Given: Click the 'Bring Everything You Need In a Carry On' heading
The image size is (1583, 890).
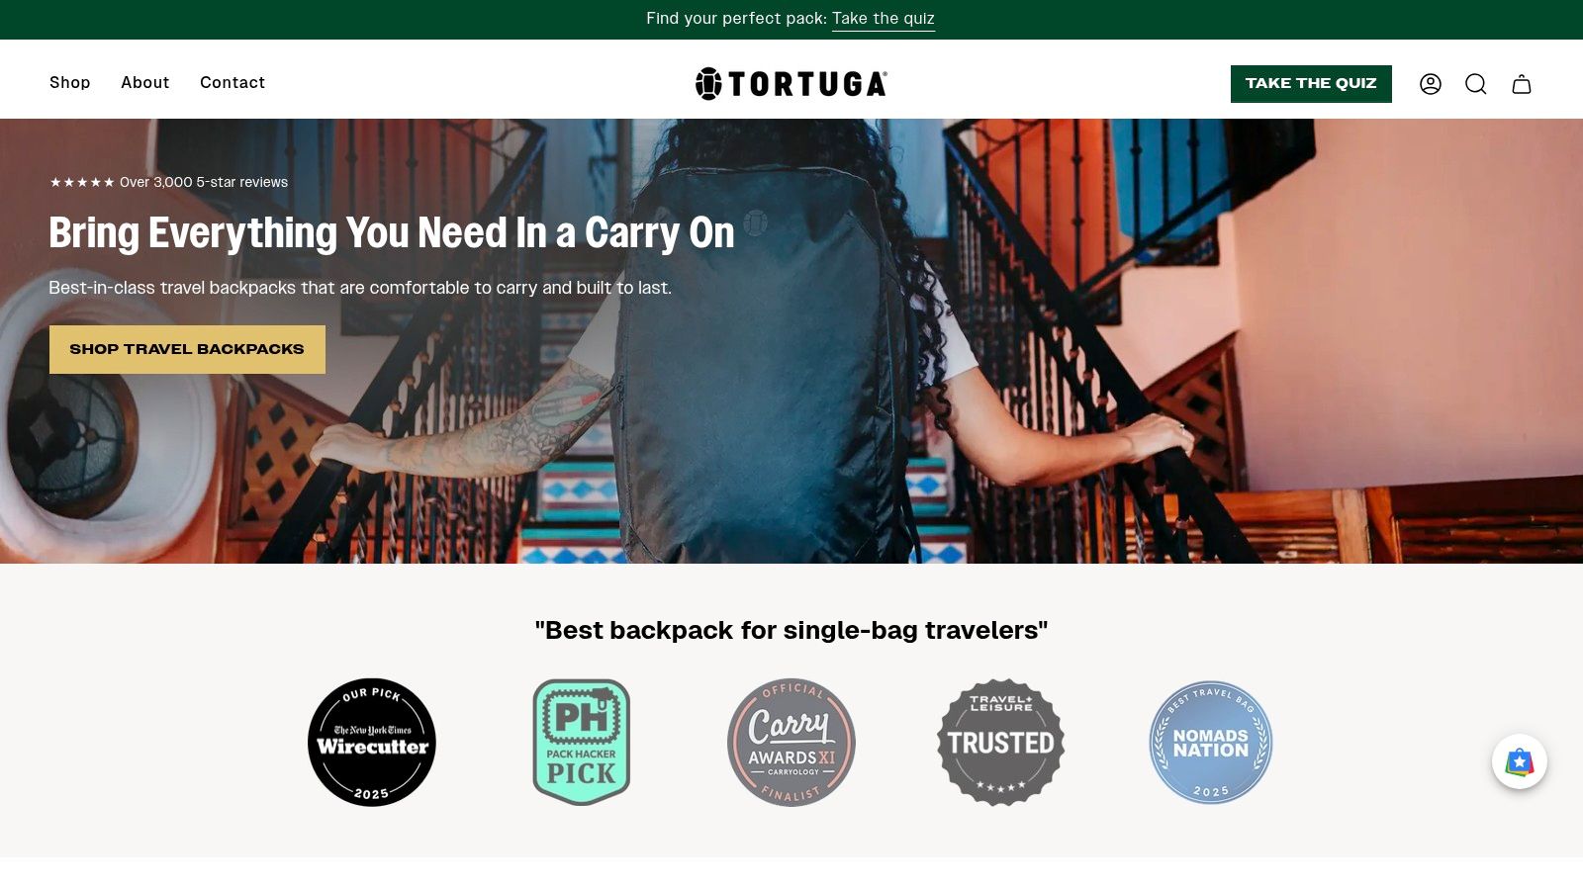Looking at the screenshot, I should (392, 233).
